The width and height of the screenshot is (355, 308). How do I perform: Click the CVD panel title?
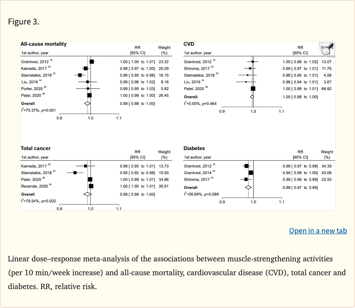(x=189, y=44)
